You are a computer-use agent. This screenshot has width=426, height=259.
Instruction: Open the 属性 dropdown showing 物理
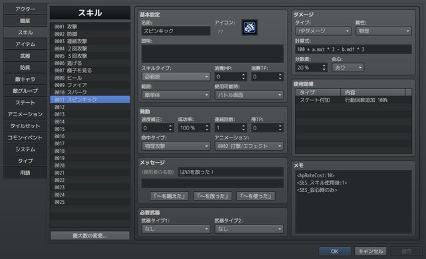383,31
